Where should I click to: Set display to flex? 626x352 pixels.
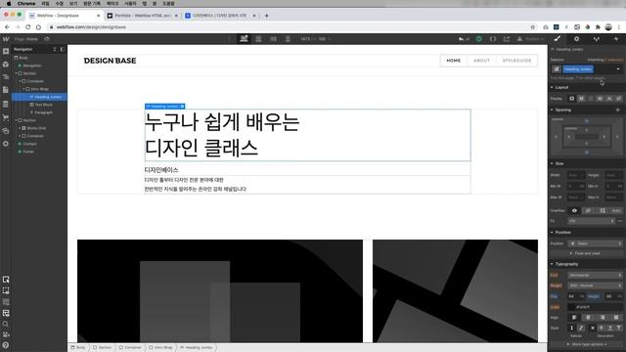581,98
